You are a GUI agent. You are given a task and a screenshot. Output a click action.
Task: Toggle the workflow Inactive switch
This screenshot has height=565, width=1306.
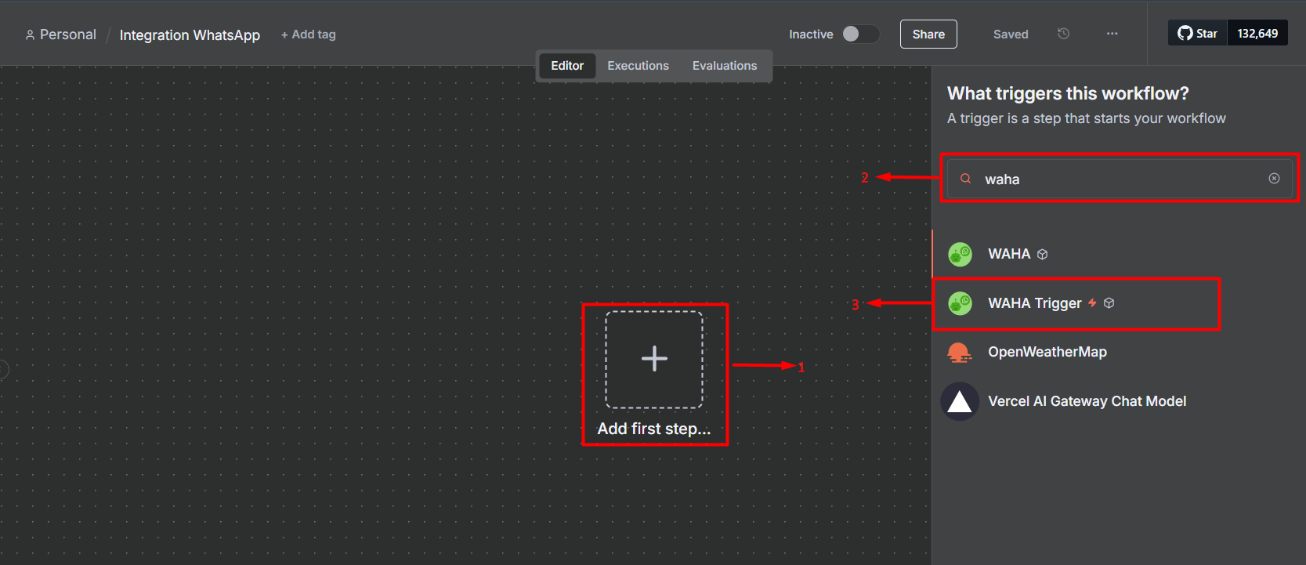[860, 34]
